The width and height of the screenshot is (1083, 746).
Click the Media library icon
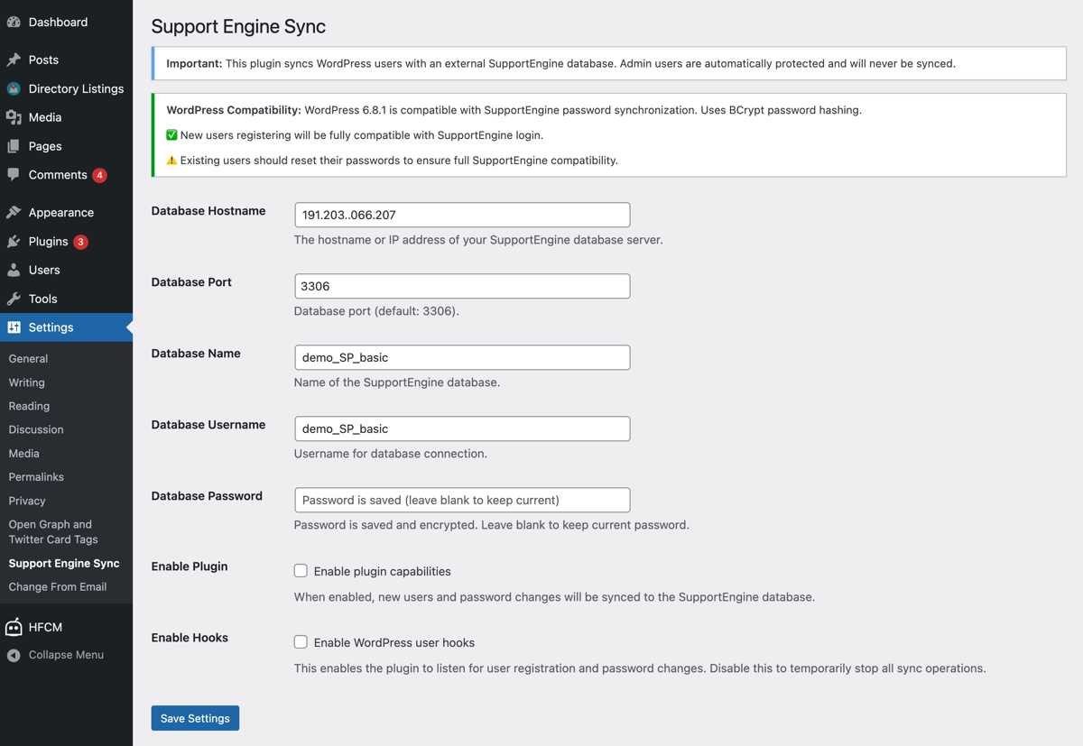14,117
